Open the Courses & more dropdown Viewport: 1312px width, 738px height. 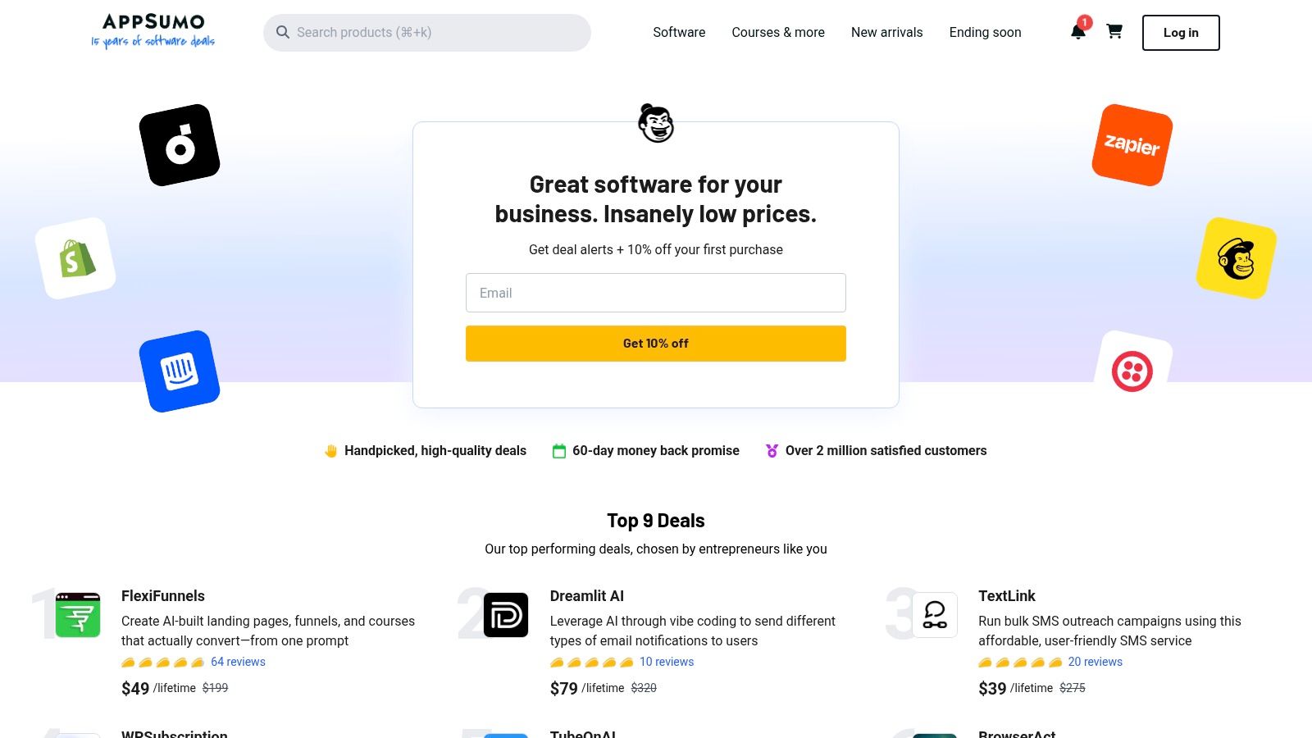tap(777, 32)
